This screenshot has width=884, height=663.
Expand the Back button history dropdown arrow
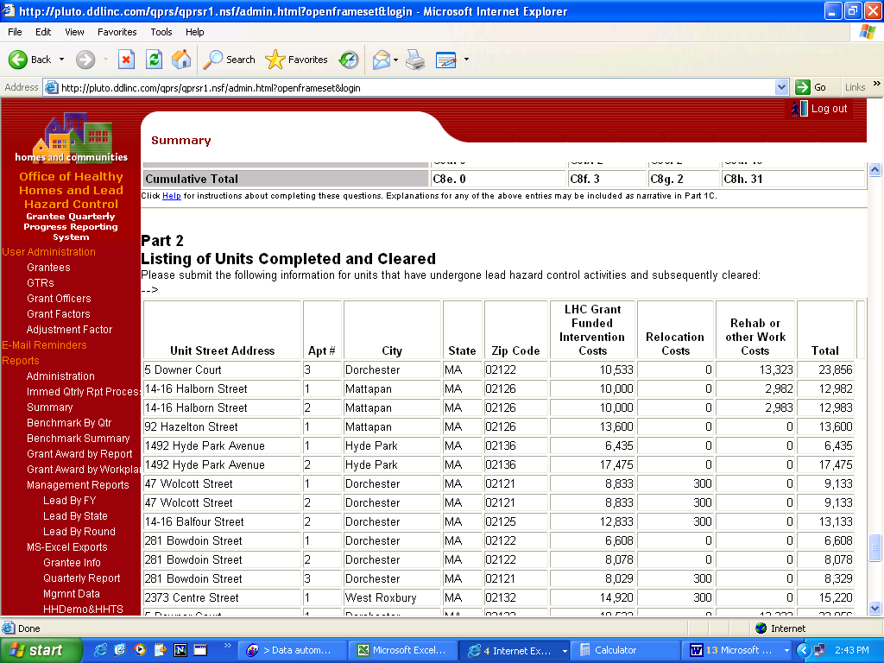(x=61, y=60)
